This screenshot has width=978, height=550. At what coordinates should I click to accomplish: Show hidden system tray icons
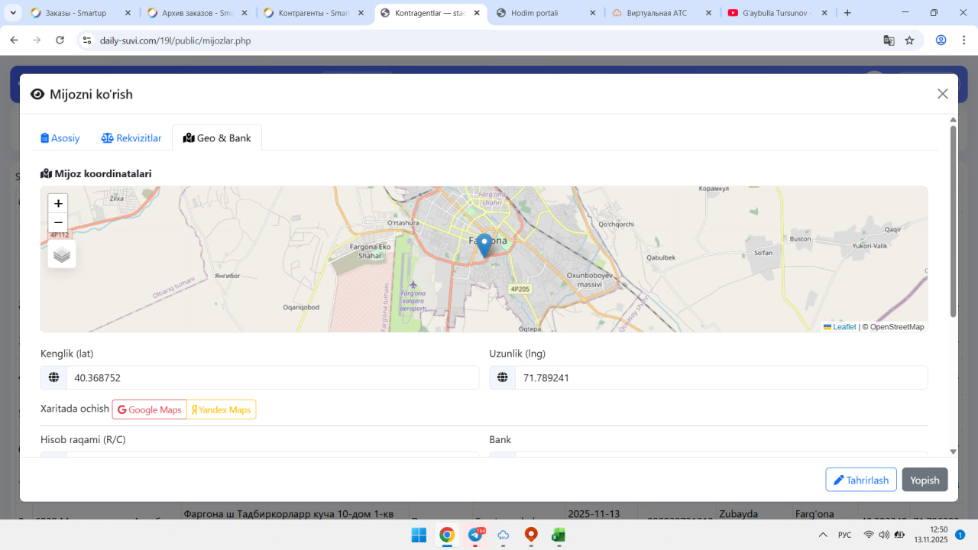click(x=823, y=535)
